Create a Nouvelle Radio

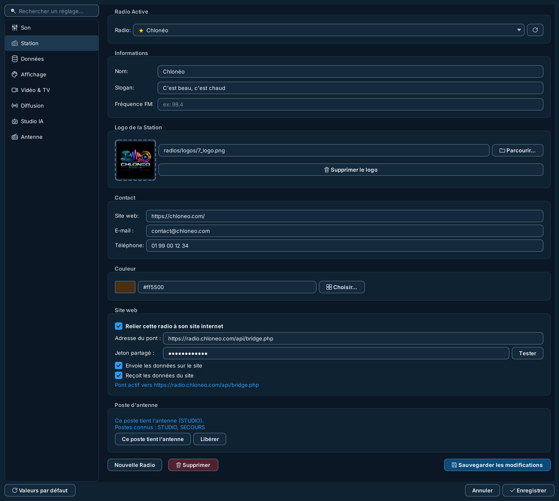(x=135, y=465)
